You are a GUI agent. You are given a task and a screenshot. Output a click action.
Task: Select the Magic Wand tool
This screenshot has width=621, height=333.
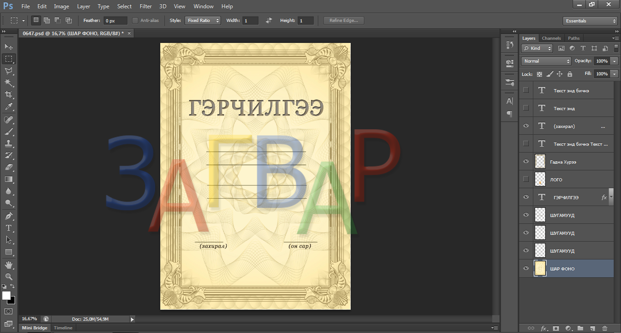8,83
